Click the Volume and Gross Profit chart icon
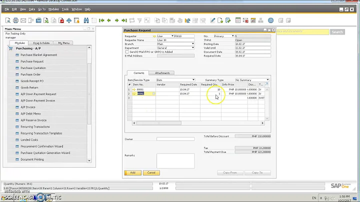360x202 pixels. tap(187, 20)
